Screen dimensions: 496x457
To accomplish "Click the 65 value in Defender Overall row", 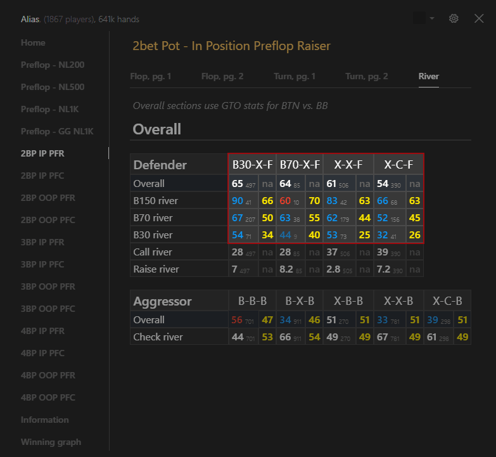I will tap(238, 184).
